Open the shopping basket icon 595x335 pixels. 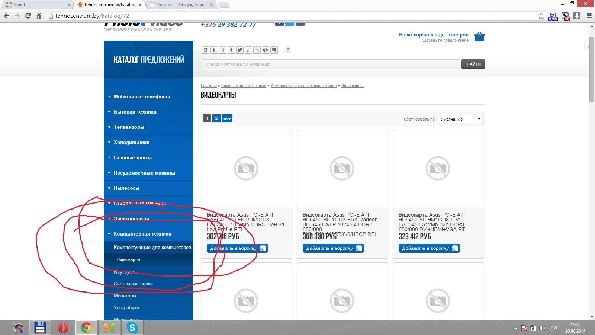(479, 36)
